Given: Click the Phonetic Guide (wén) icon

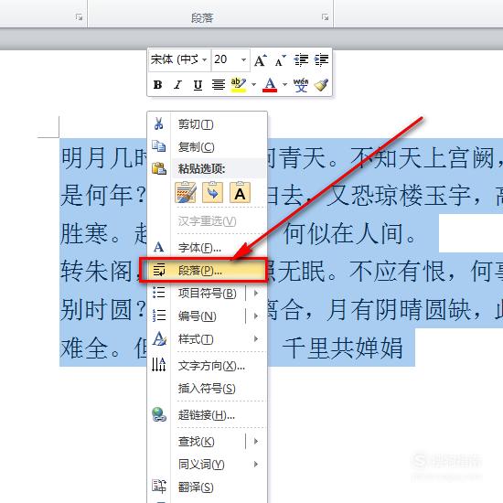Looking at the screenshot, I should coord(301,85).
